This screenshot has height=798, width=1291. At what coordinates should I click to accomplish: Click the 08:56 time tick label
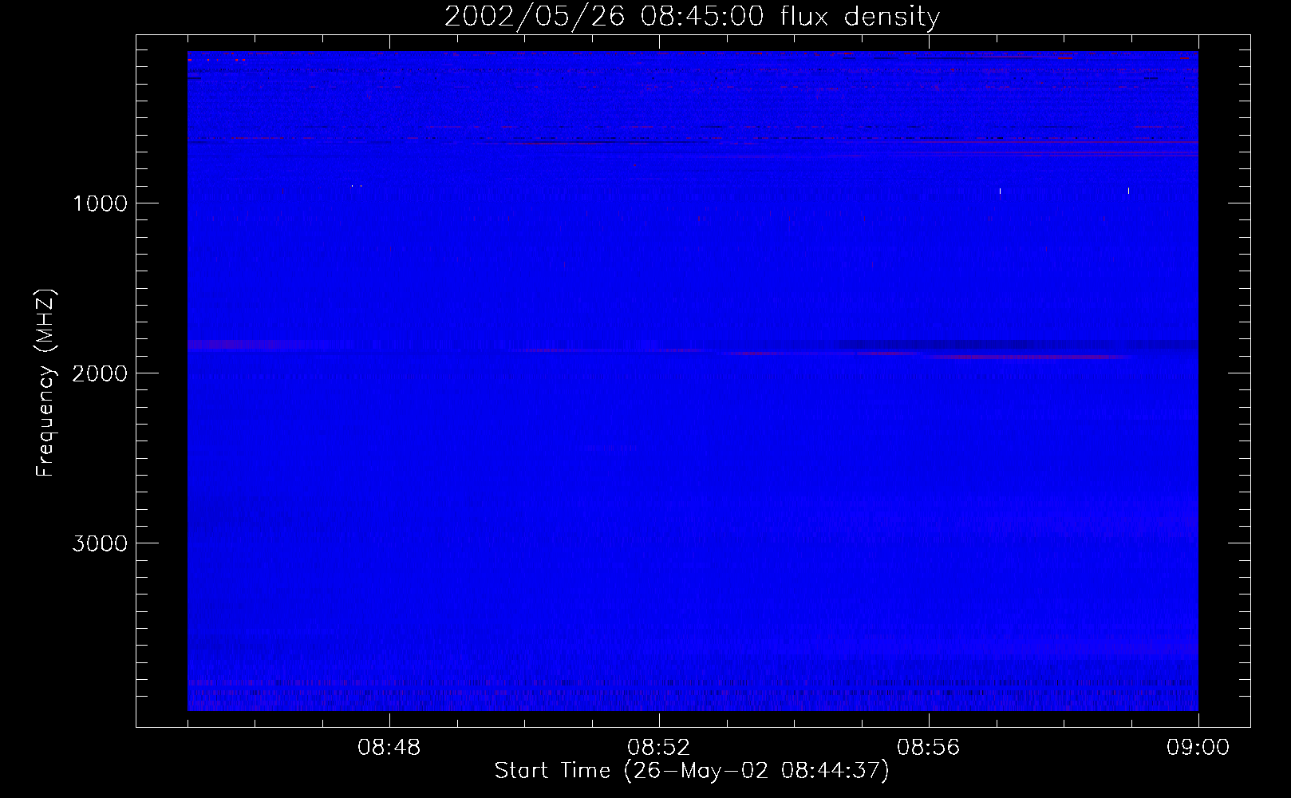[x=928, y=748]
